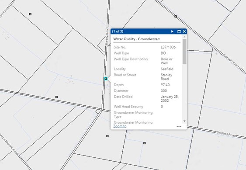This screenshot has width=246, height=170.
Task: Click popup scrollbar down arrow
Action: tap(184, 121)
